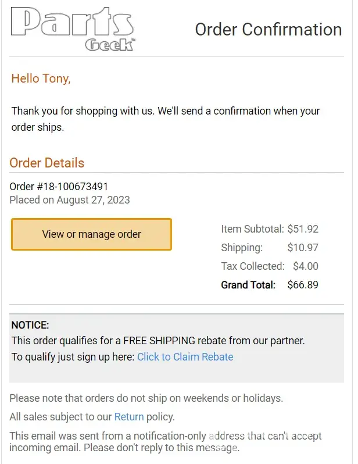Follow the Click to Claim Rebate link

point(185,357)
